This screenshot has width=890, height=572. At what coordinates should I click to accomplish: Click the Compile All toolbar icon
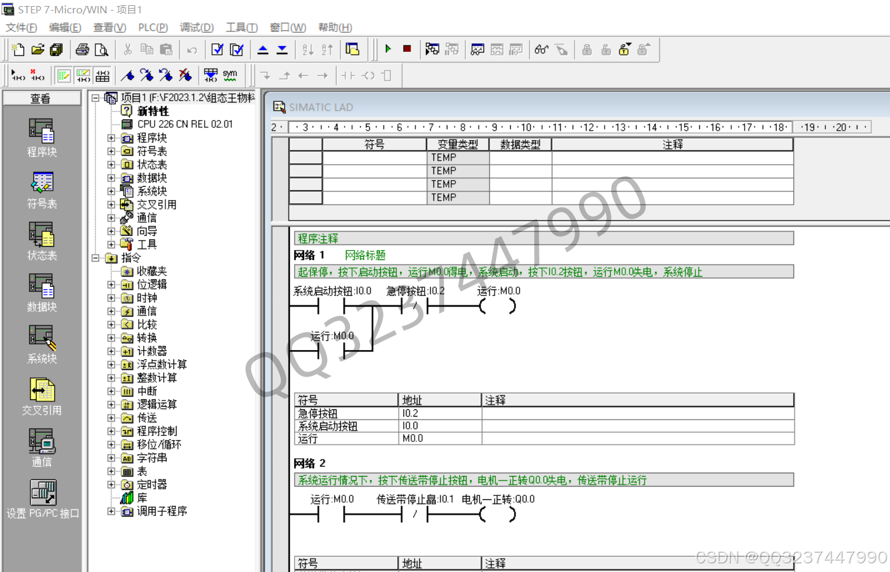click(x=237, y=49)
